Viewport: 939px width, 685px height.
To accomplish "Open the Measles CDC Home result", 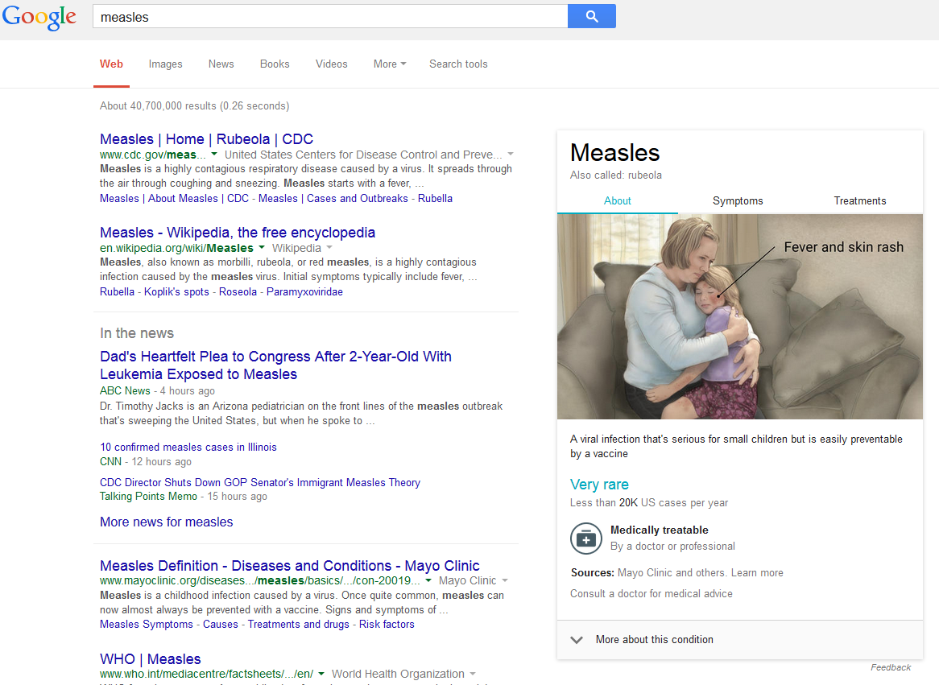I will [206, 139].
